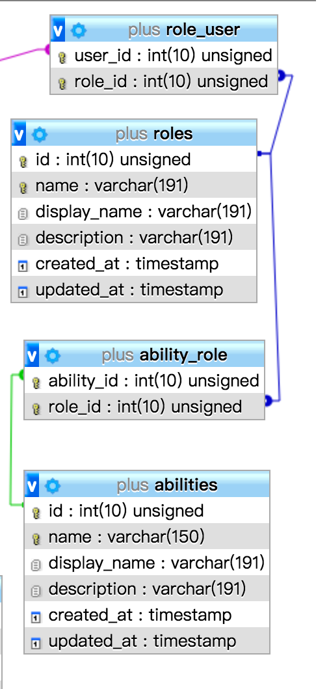Select the role_user table title bar
Viewport: 329px width, 689px height.
pos(164,30)
